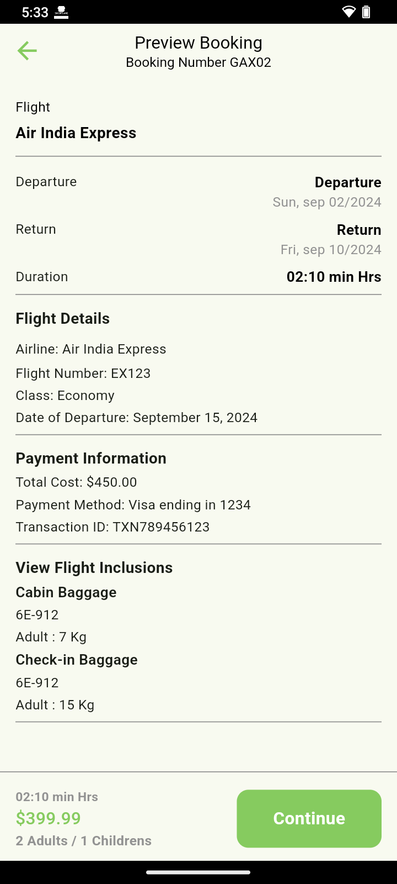Tap the Preview Booking title
Viewport: 397px width, 884px height.
(x=198, y=43)
